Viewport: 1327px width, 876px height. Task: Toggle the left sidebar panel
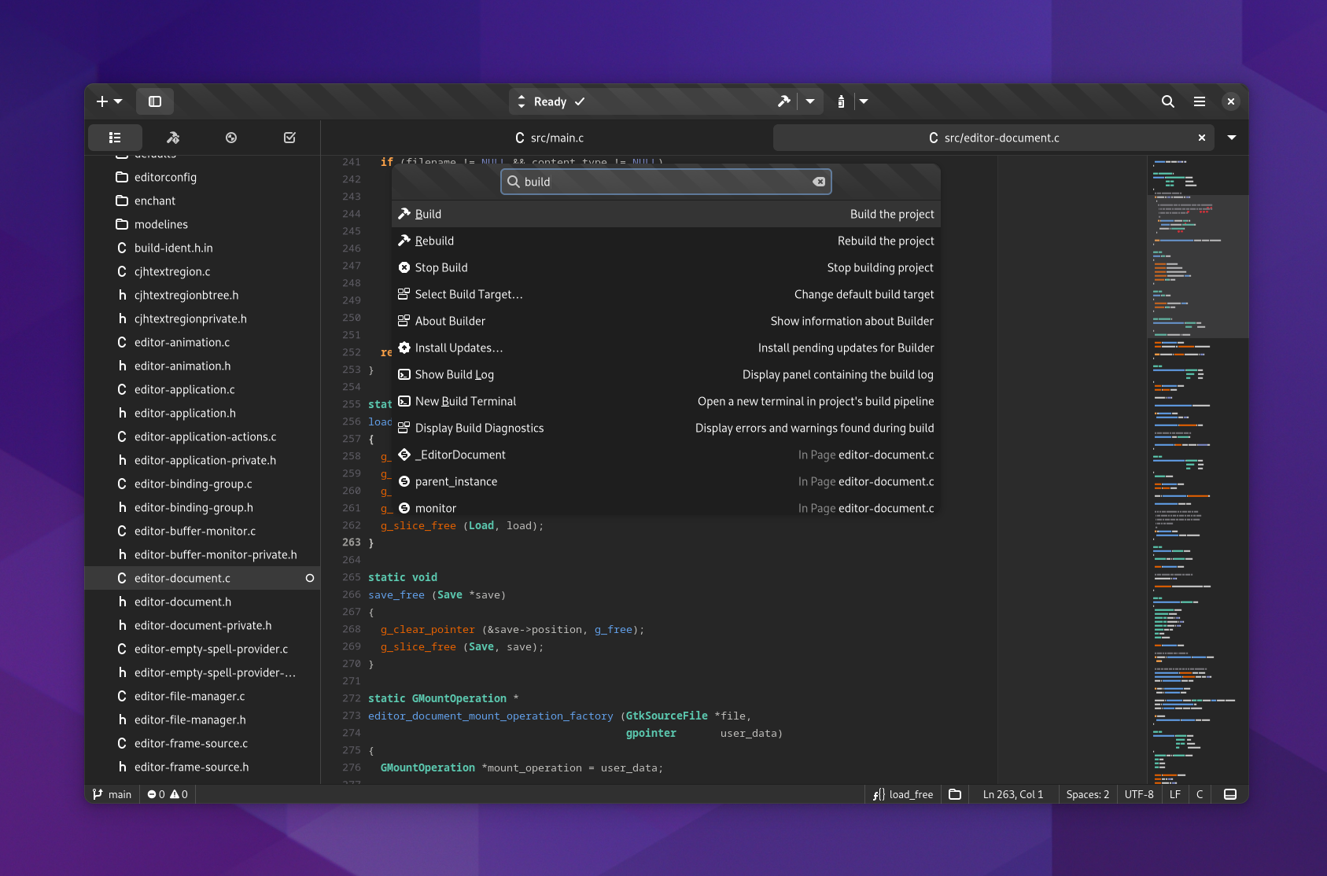click(155, 101)
